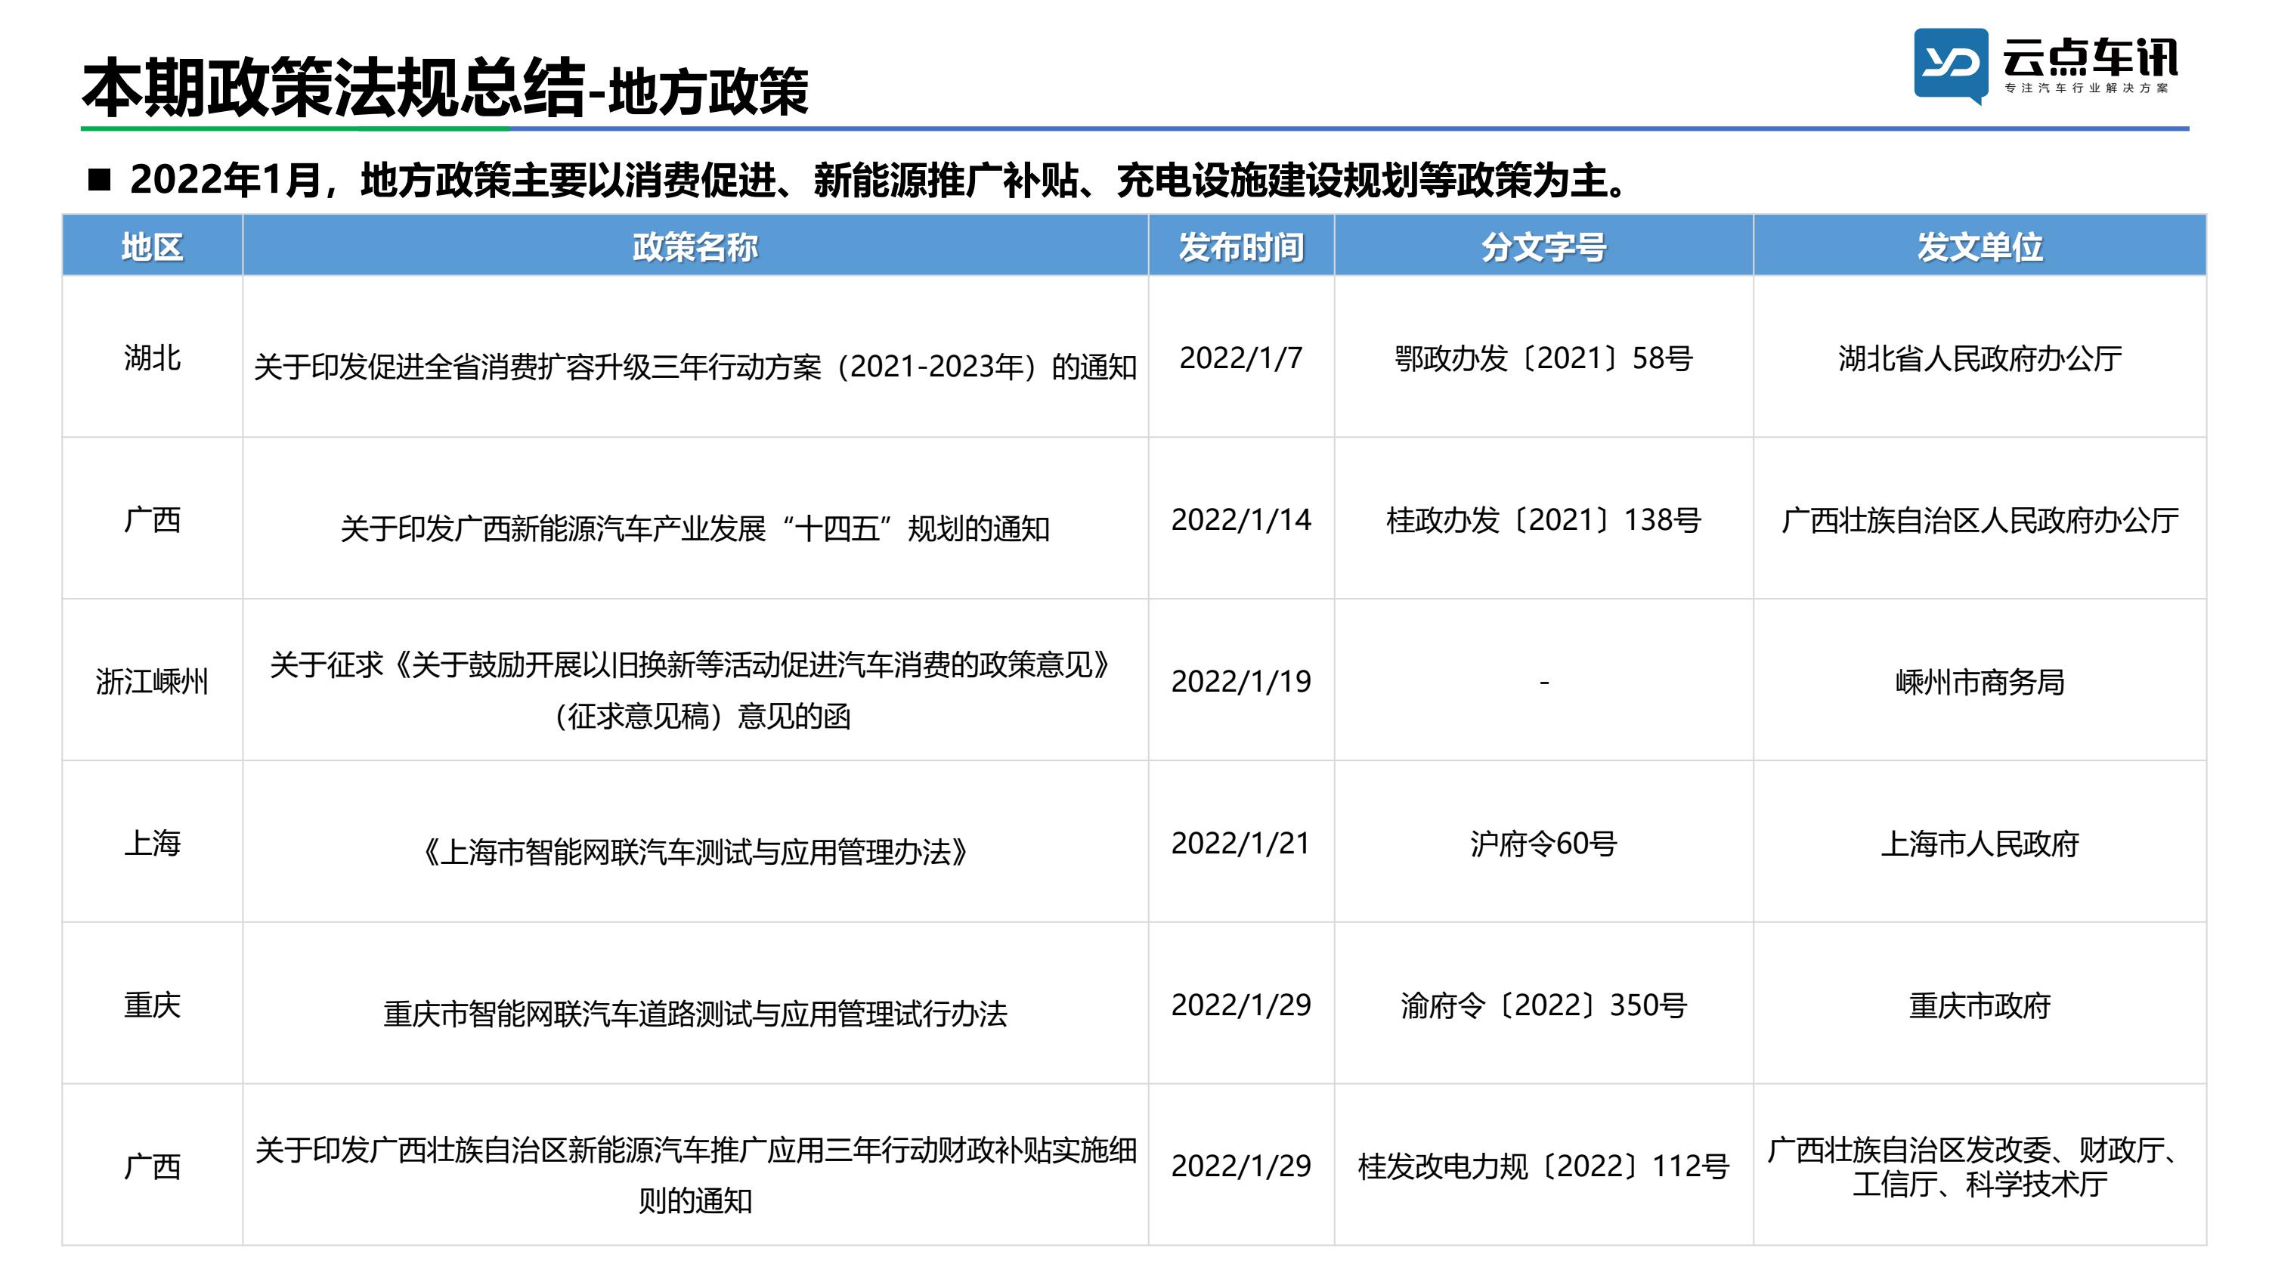
Task: Click document number 桂发改电力规〔2022〕112号
Action: (1543, 1166)
